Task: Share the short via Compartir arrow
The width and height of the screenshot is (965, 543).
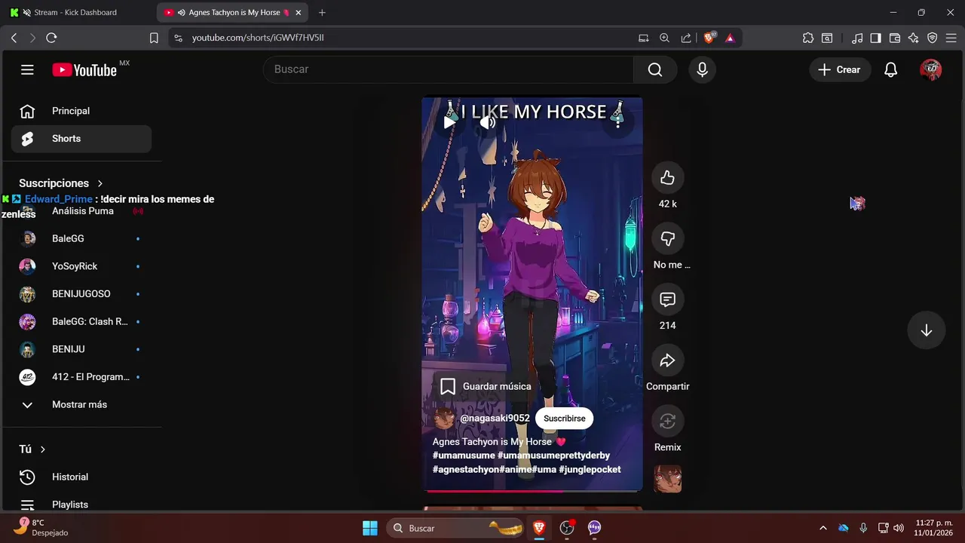Action: click(x=667, y=360)
